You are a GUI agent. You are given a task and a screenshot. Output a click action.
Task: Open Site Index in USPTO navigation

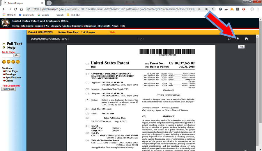click(x=27, y=26)
